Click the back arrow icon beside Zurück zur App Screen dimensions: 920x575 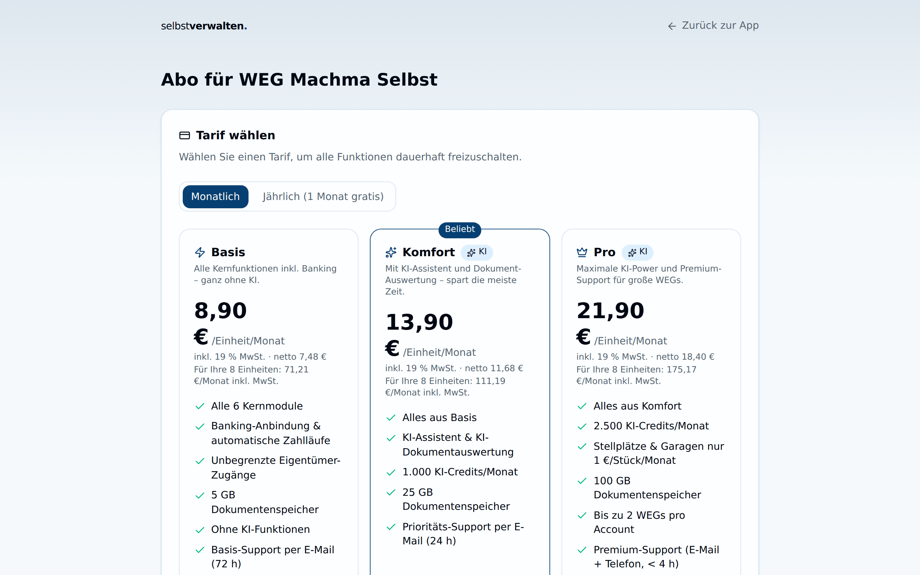(x=672, y=26)
